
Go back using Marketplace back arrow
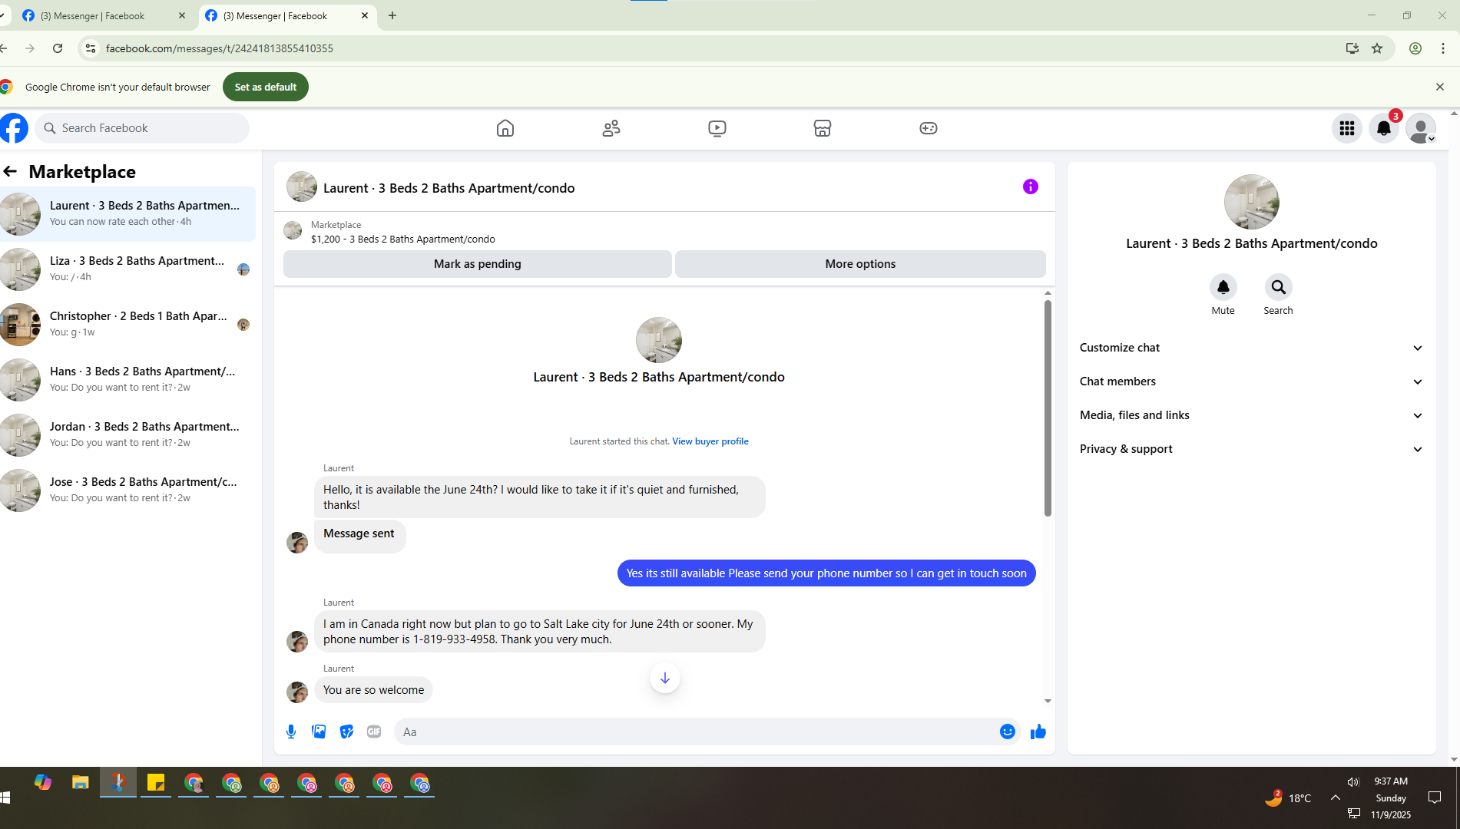(x=10, y=171)
